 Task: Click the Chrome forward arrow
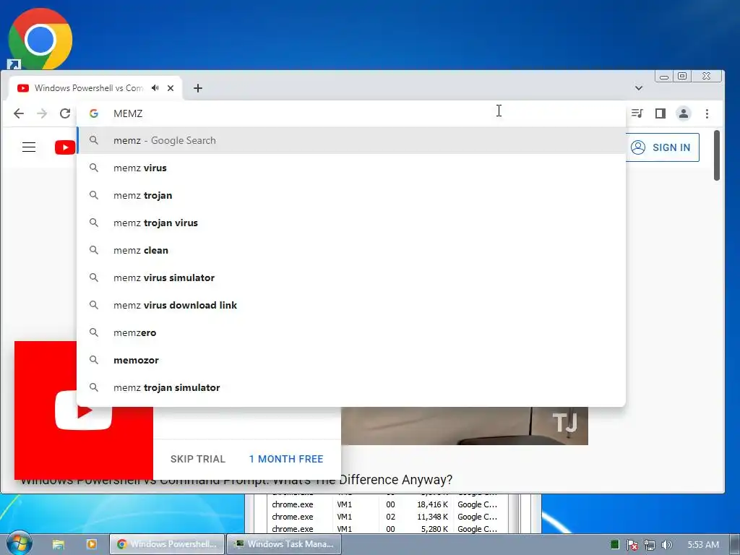(42, 113)
